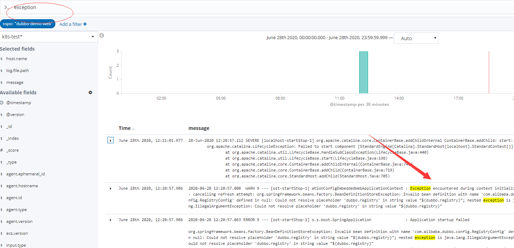
Task: Click the LifecycleException Failed to start component line
Action: 360,146
